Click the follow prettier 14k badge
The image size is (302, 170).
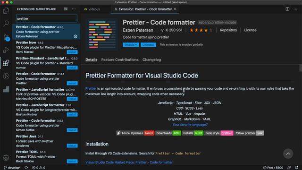coord(249,133)
